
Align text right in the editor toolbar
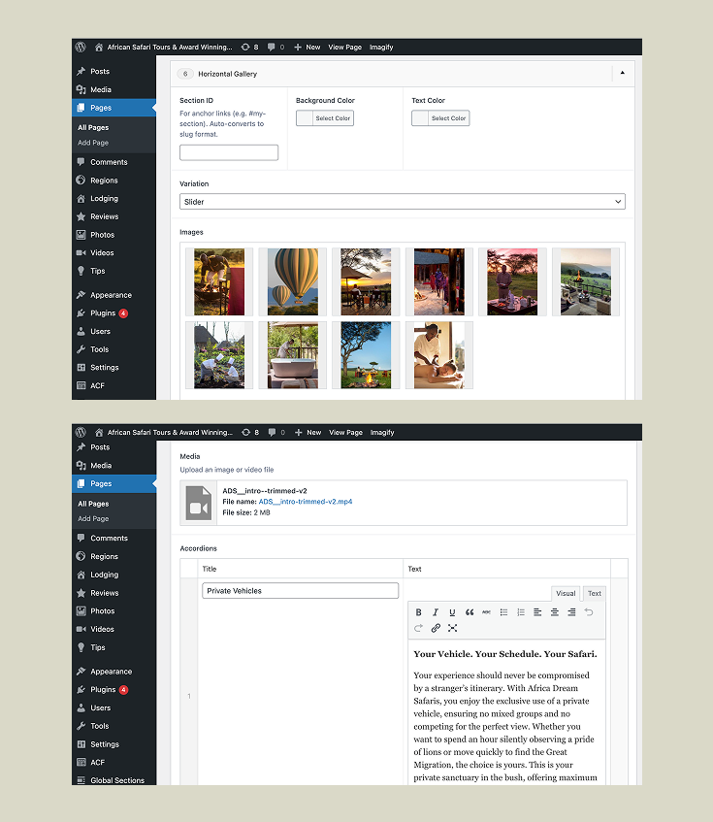(571, 612)
